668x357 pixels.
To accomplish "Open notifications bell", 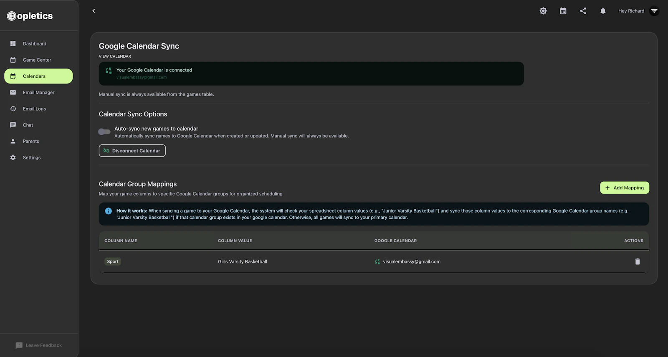I will point(603,11).
